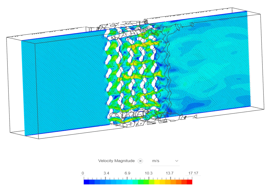Edit the legend maximum value 17.17
Viewport: 276px width, 189px height.
[x=193, y=173]
